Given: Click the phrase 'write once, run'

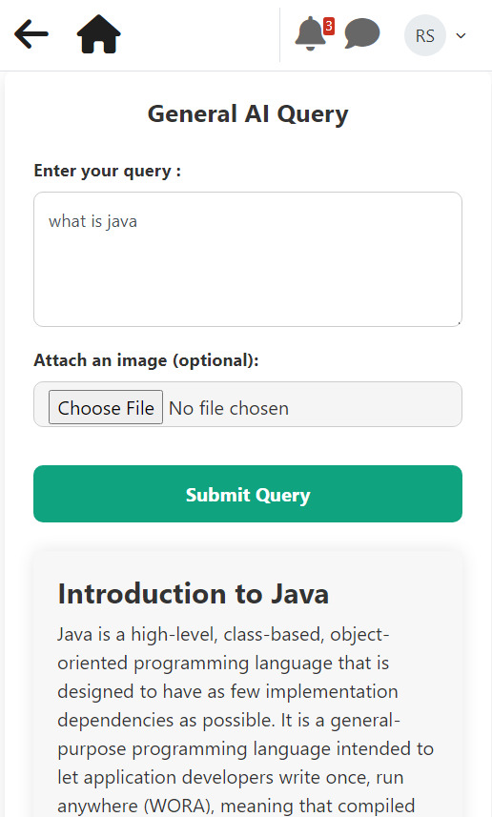Looking at the screenshot, I should point(340,777).
